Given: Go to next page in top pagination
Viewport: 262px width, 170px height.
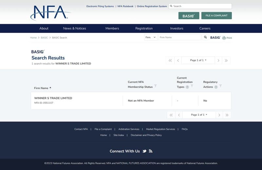Looking at the screenshot, I should pyautogui.click(x=218, y=60).
